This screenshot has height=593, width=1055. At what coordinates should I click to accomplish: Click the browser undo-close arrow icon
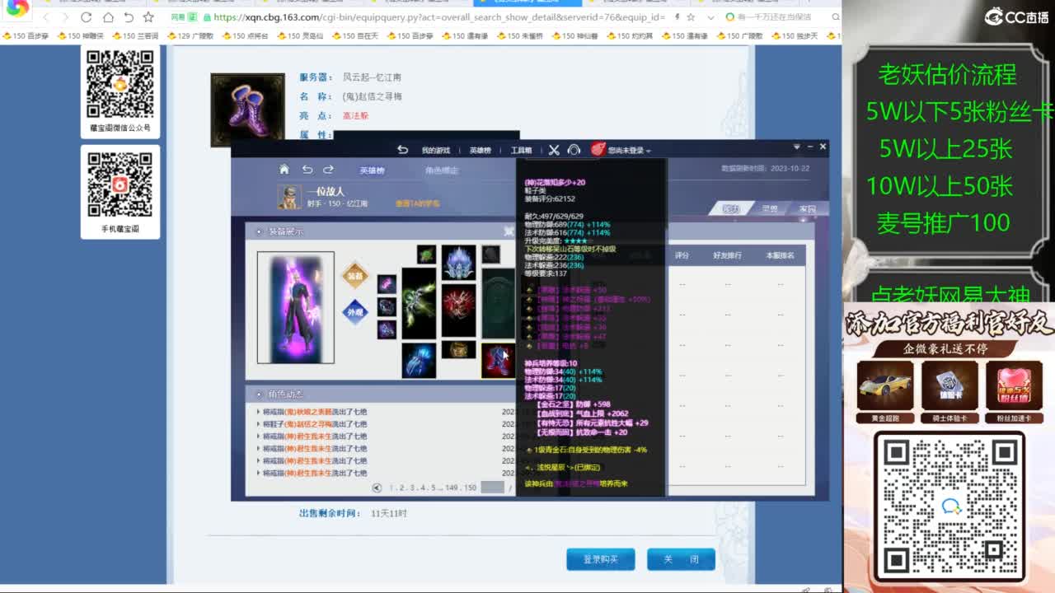point(129,17)
